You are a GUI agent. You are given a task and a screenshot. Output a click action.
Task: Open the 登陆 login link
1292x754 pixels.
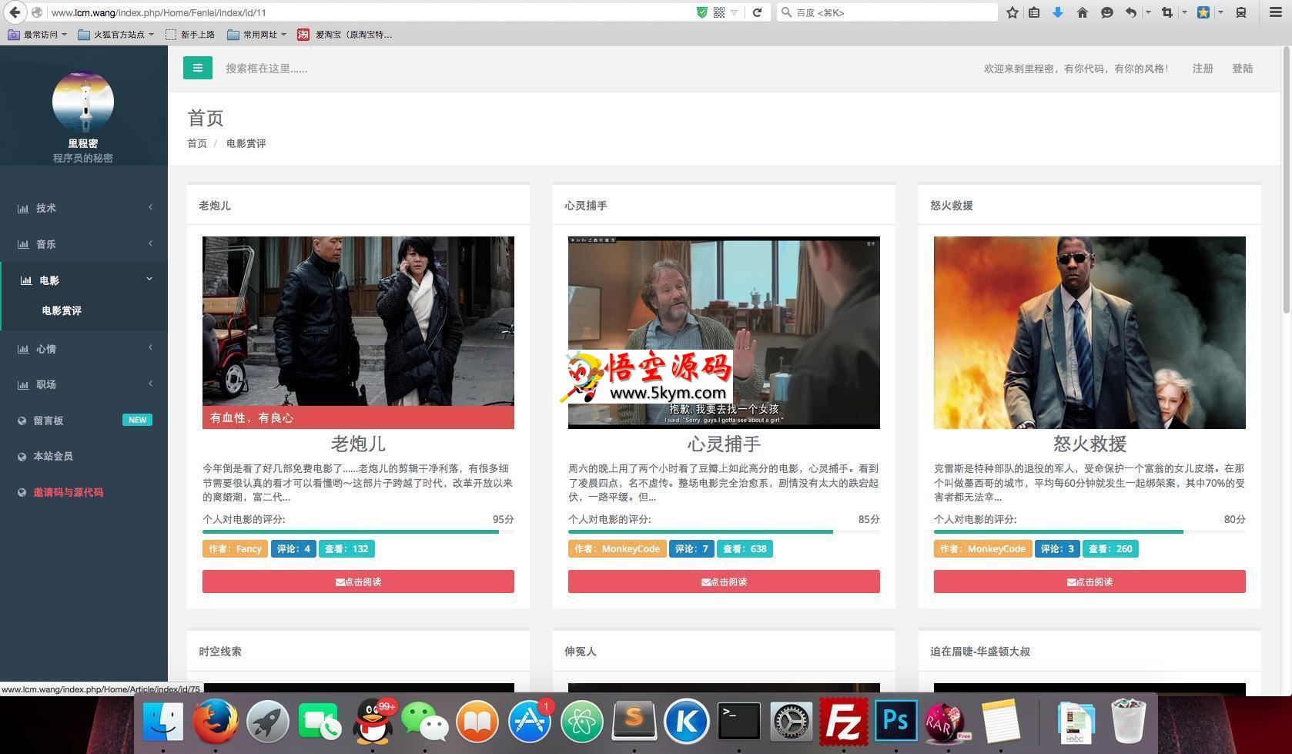pyautogui.click(x=1243, y=69)
